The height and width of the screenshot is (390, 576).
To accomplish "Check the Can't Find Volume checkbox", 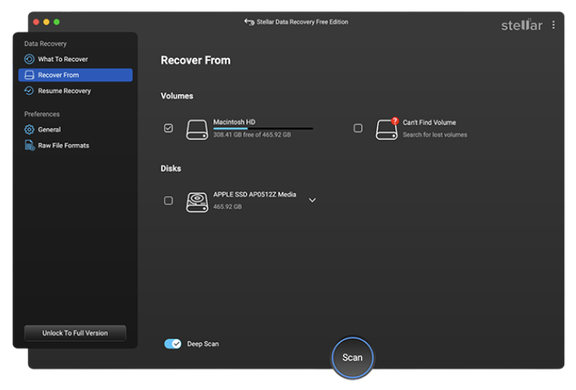I will pos(358,128).
